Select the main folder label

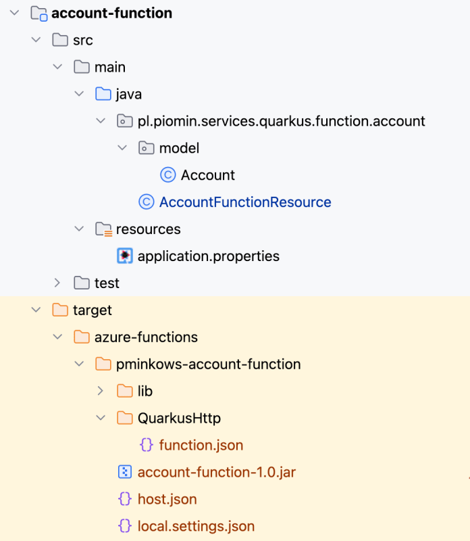pyautogui.click(x=110, y=67)
